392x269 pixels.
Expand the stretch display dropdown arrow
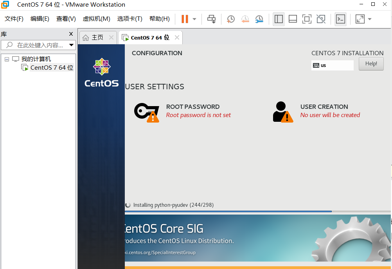click(x=370, y=19)
